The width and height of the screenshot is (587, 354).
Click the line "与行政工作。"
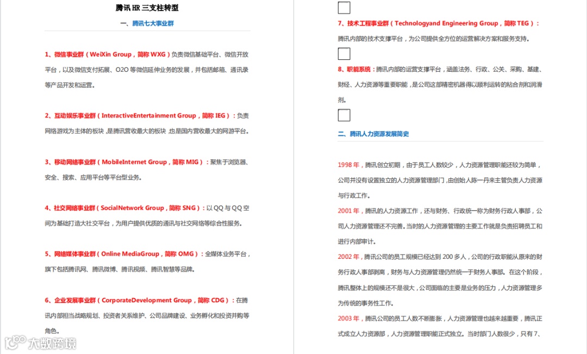pos(354,196)
